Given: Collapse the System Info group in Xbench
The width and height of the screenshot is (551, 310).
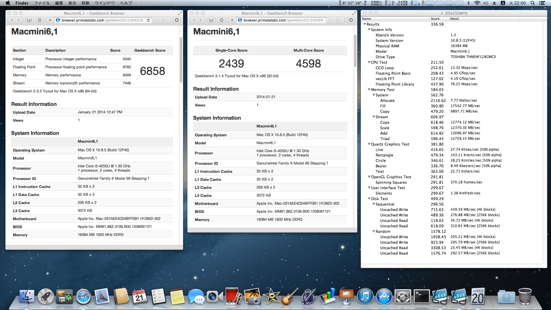Looking at the screenshot, I should (x=369, y=30).
